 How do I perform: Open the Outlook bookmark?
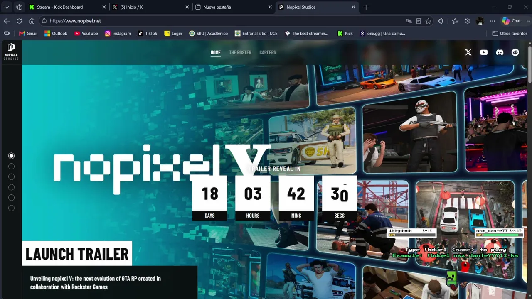pos(56,34)
